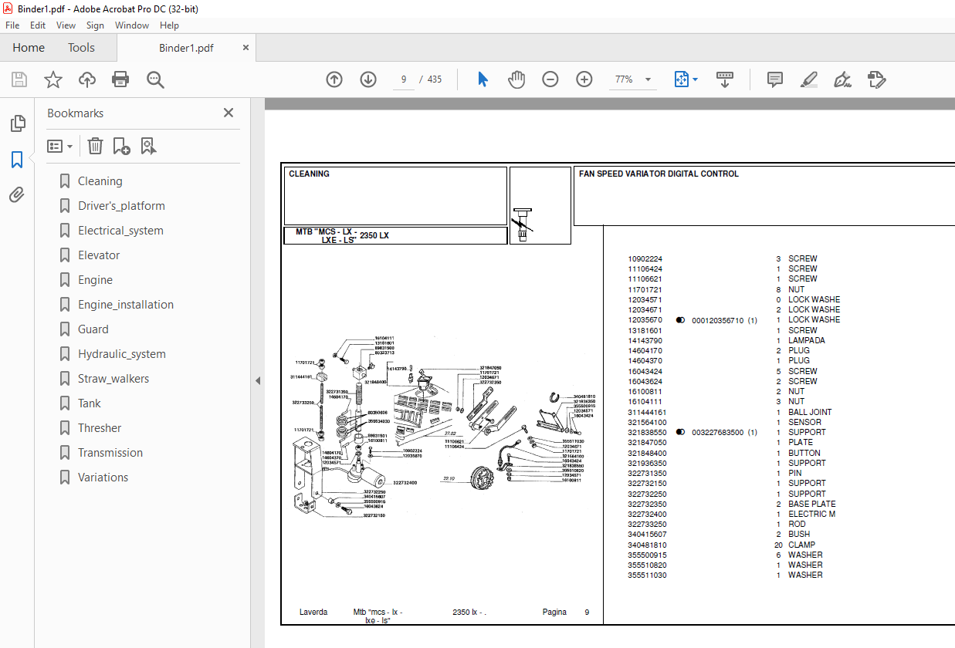Screen dimensions: 955x648
Task: Open the attachments paperclip panel
Action: [17, 195]
